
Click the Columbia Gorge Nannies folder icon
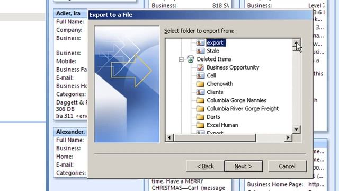200,100
